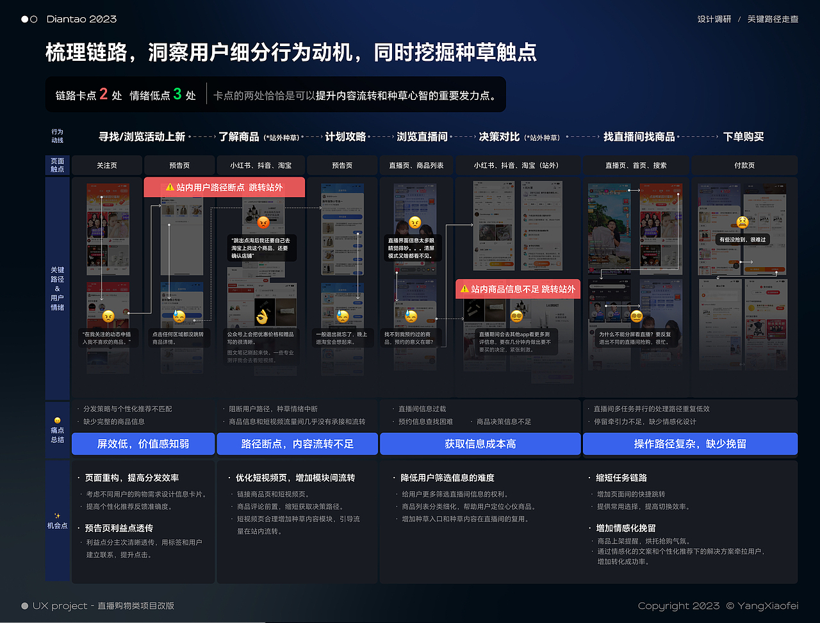Open the phone screenshot under 关注页
The width and height of the screenshot is (820, 623).
click(108, 279)
